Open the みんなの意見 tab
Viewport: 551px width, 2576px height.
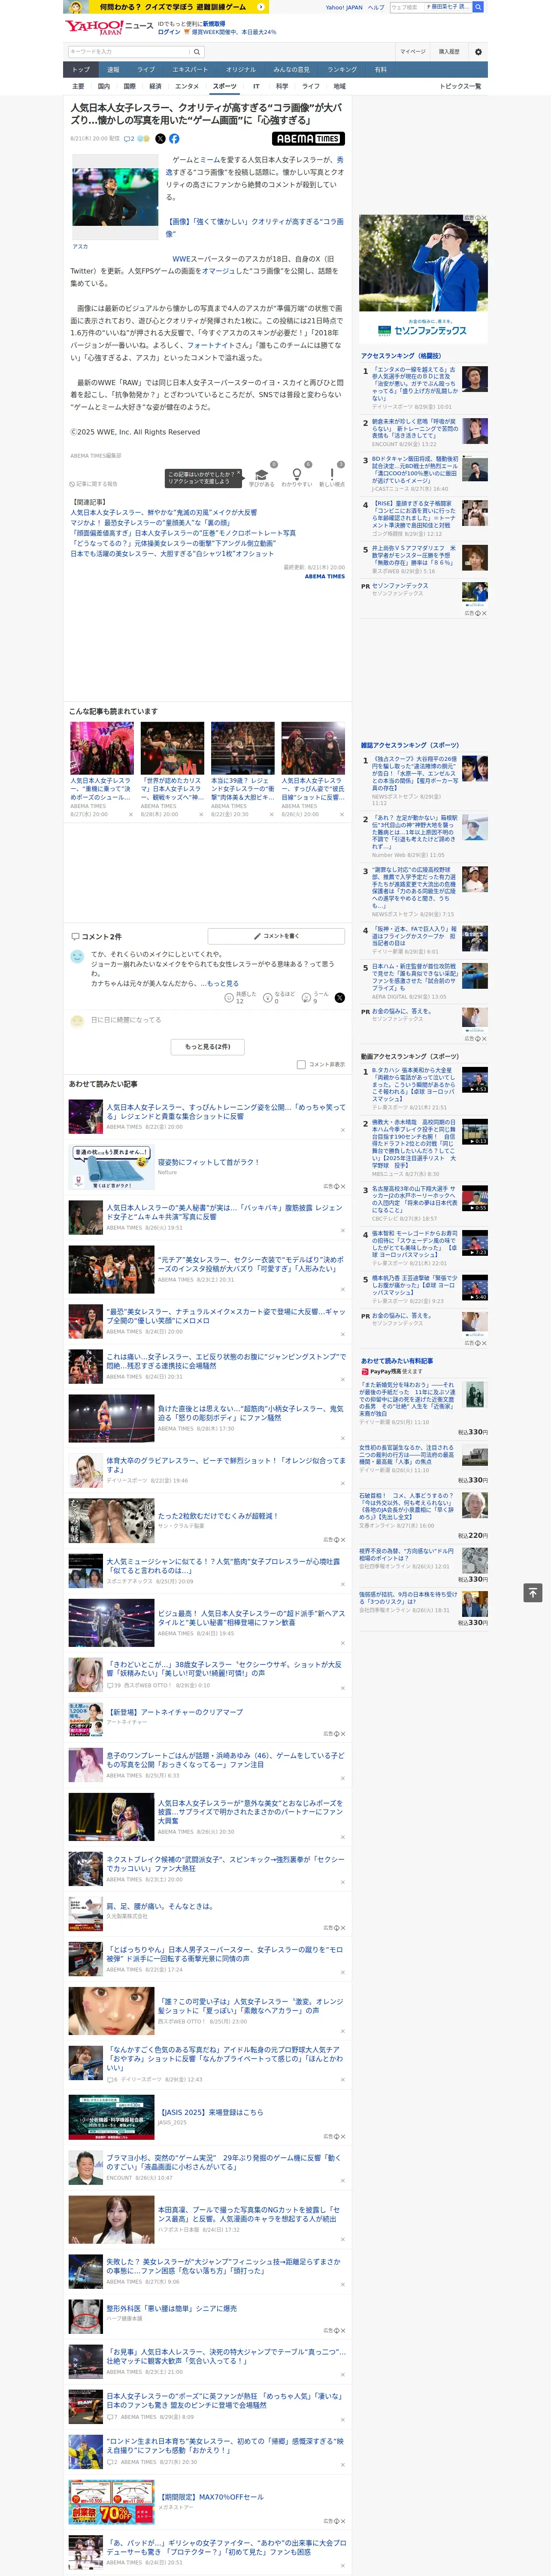pos(292,70)
